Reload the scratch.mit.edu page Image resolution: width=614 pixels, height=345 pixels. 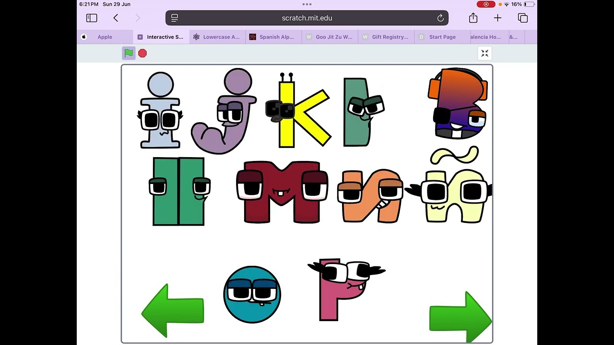[440, 18]
